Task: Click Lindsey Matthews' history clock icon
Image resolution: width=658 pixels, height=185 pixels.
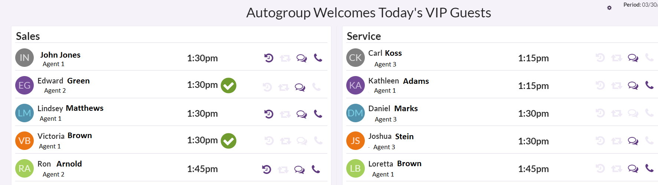Action: point(269,114)
